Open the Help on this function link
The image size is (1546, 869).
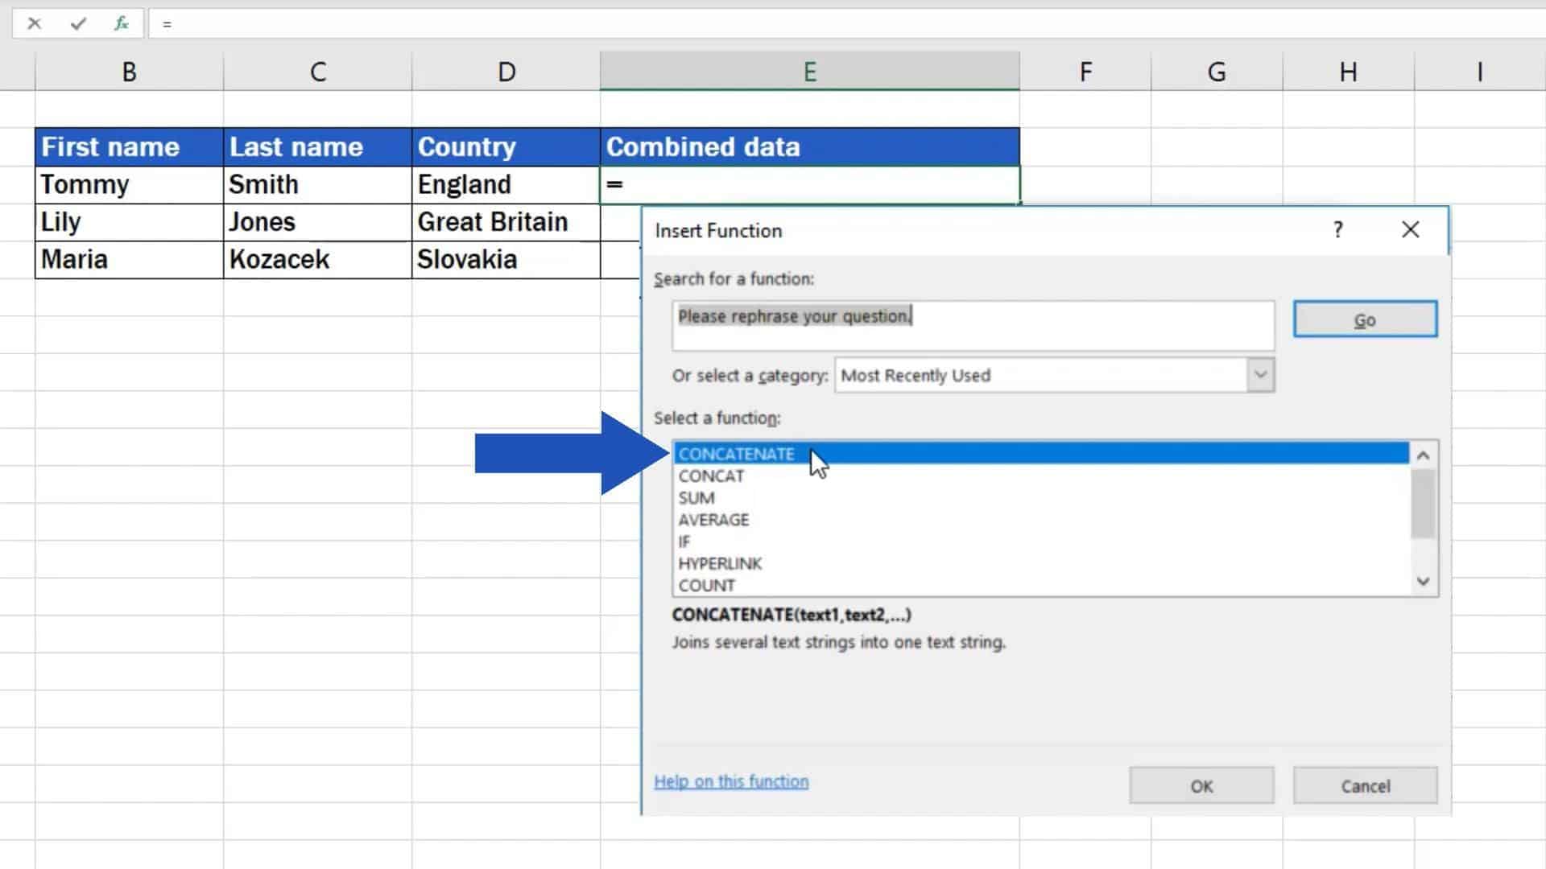pyautogui.click(x=731, y=781)
